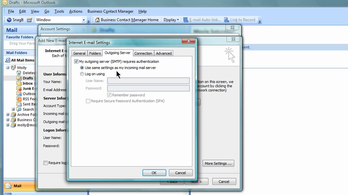Switch to the Connection tab
348x195 pixels.
coord(143,53)
